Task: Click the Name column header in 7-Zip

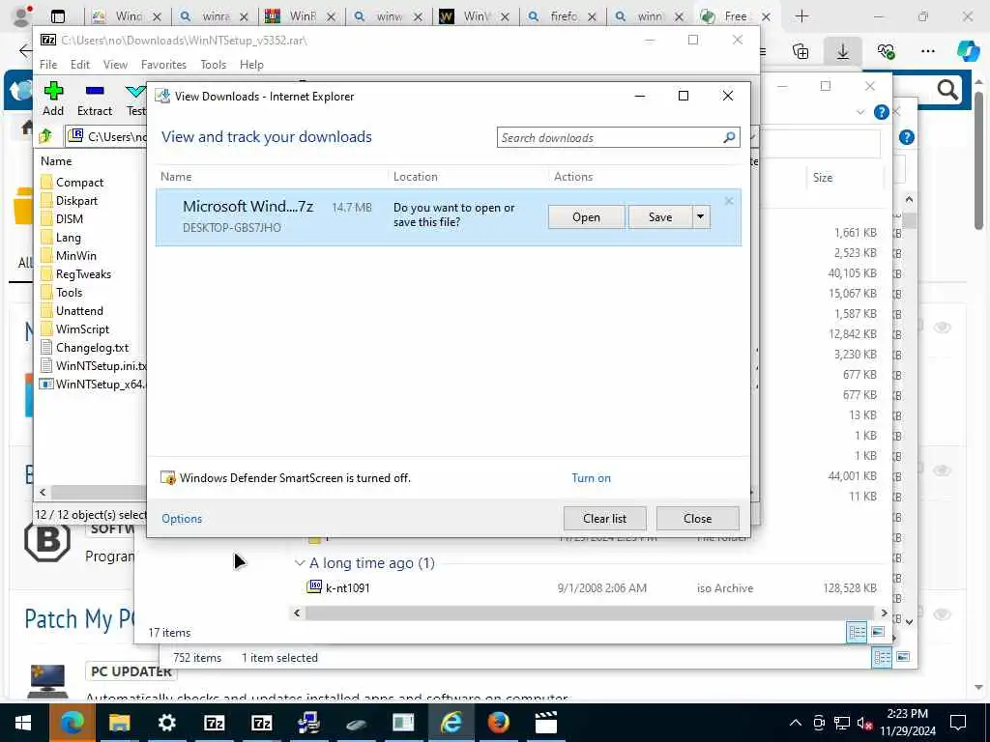Action: (x=56, y=161)
